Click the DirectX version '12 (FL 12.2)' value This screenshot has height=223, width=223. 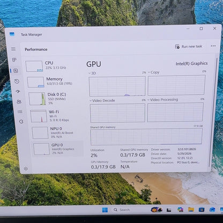pos(184,158)
